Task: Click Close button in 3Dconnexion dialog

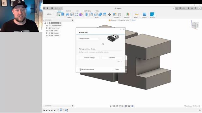Action: tap(117, 69)
